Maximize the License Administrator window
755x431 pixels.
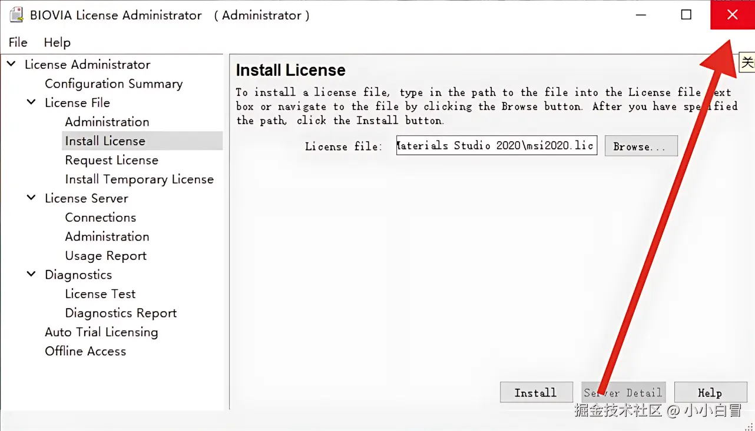pos(686,15)
